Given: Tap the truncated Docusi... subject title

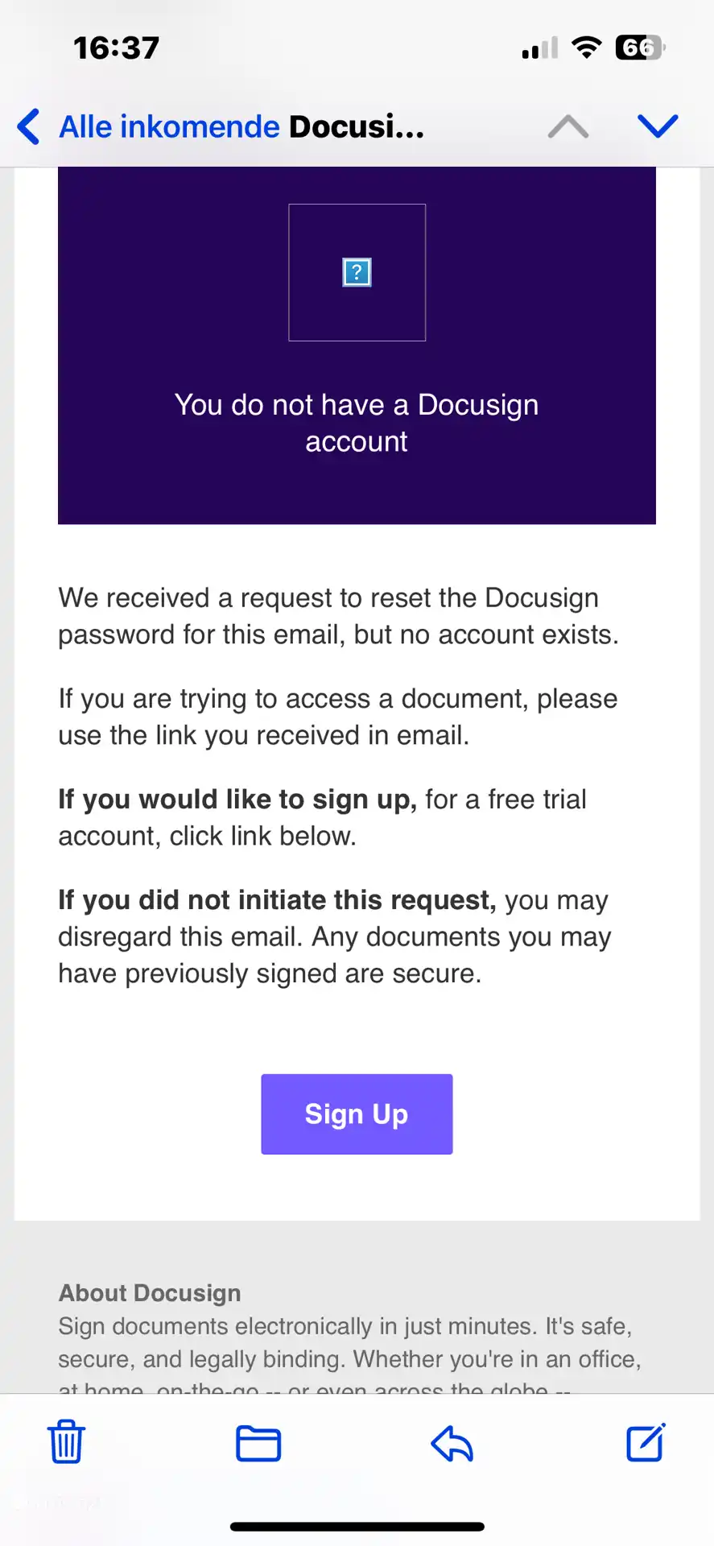Looking at the screenshot, I should (x=356, y=126).
